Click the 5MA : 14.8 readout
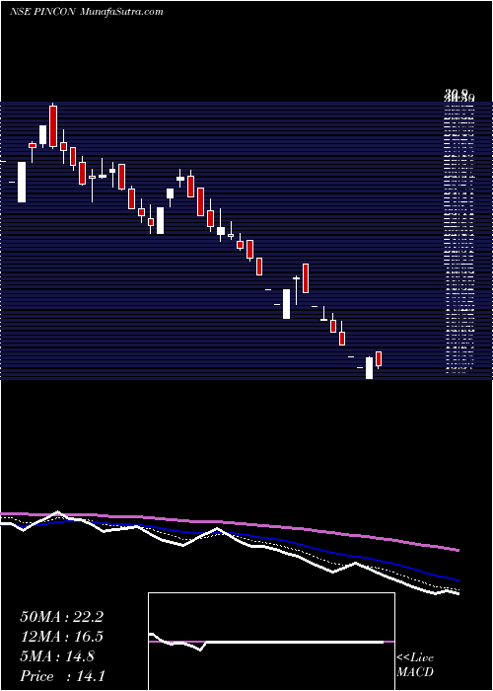The height and width of the screenshot is (691, 493). (57, 656)
